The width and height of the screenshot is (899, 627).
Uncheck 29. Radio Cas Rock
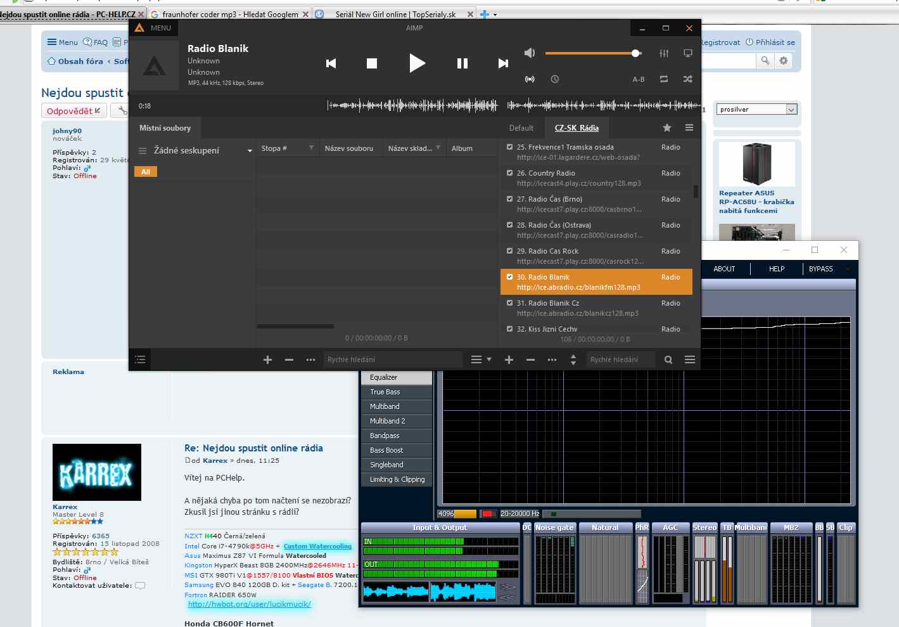click(509, 250)
